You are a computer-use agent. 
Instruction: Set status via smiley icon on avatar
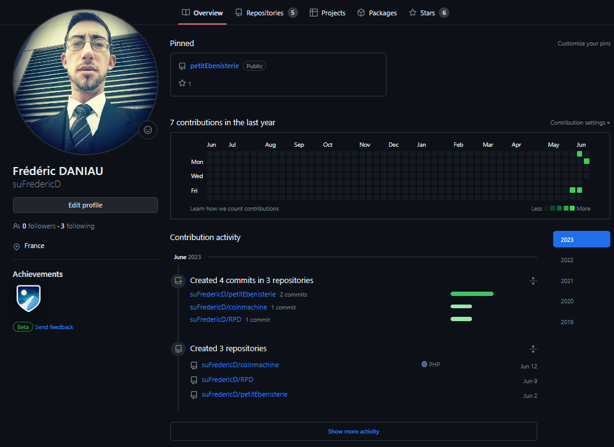pyautogui.click(x=148, y=130)
